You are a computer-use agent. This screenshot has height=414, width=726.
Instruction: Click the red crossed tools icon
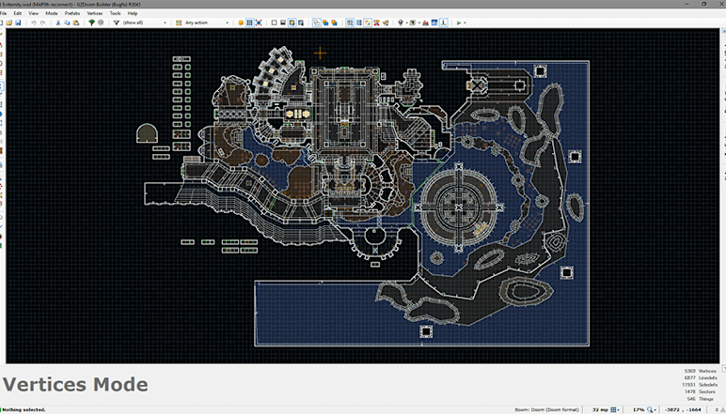click(x=376, y=23)
